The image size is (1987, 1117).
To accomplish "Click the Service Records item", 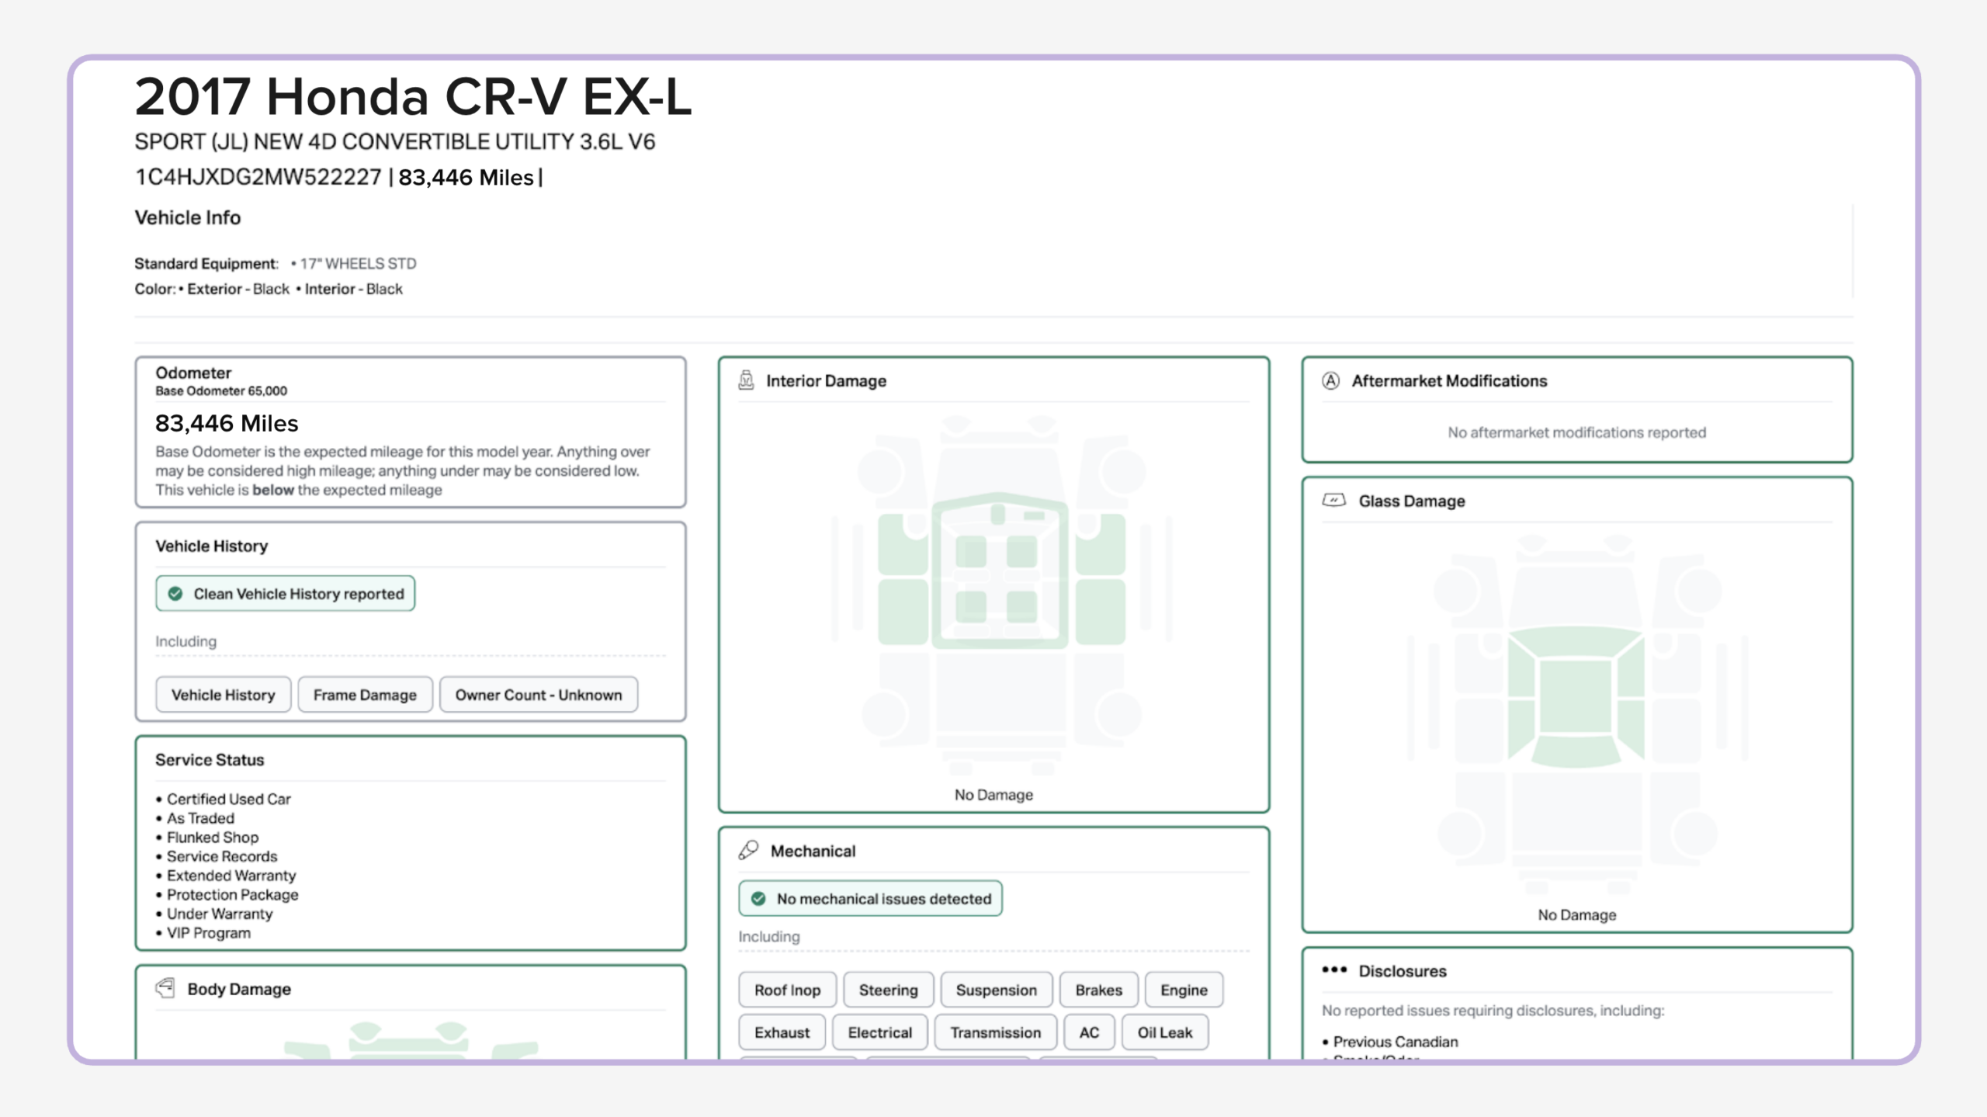I will [222, 856].
